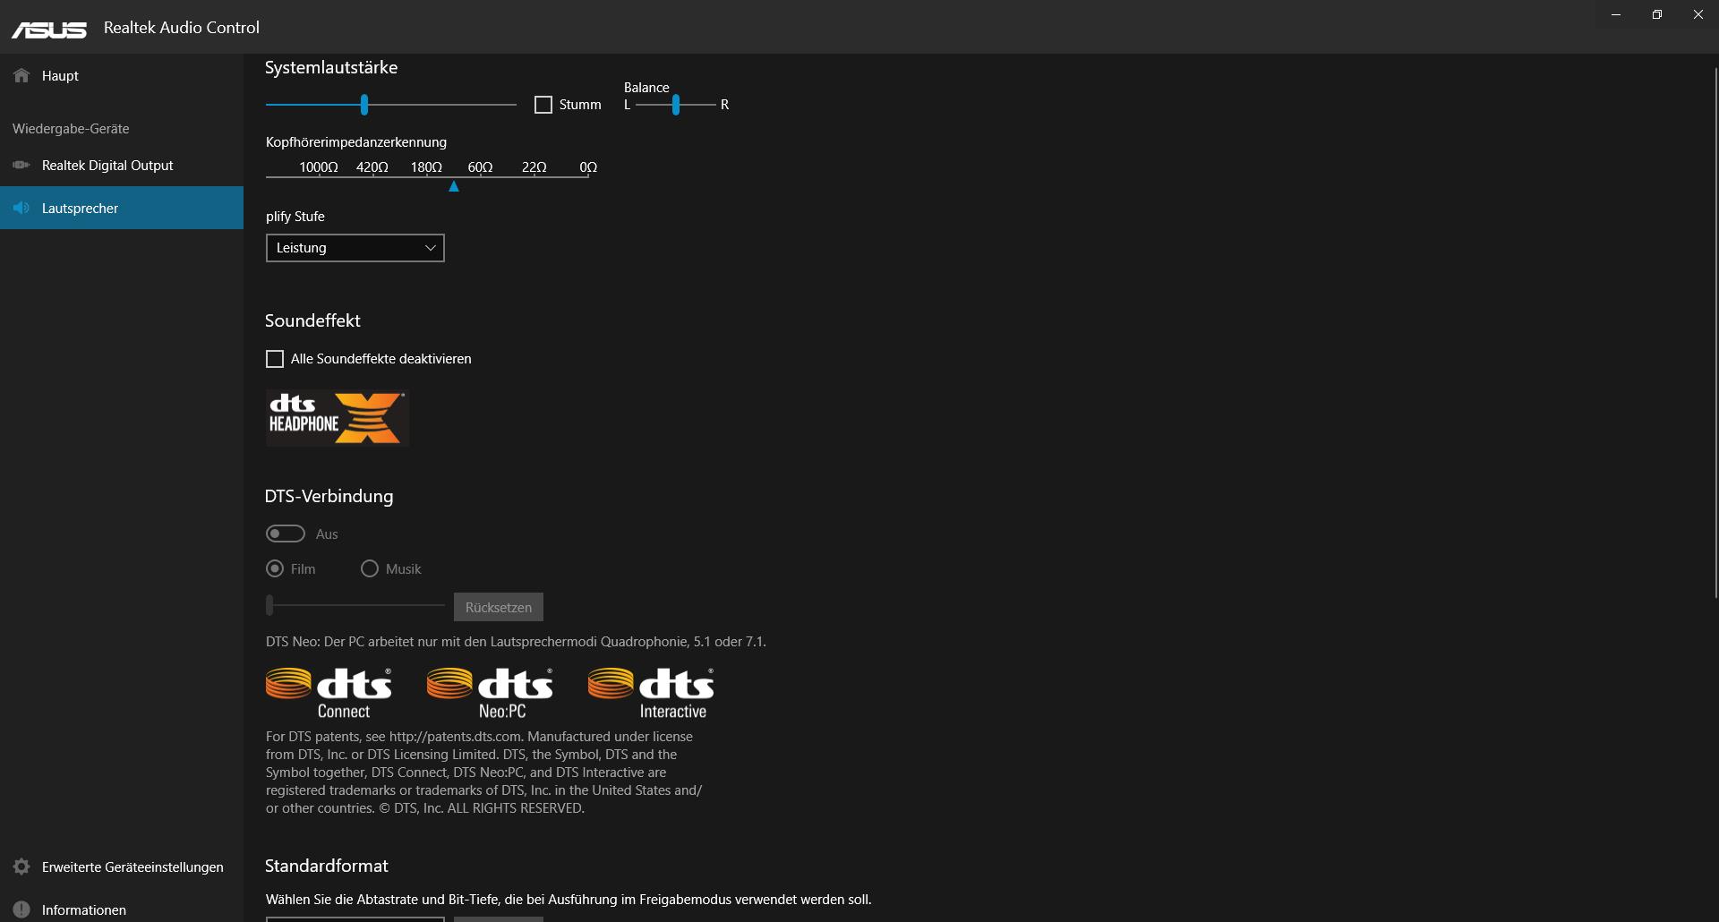Click the Aus label beside the switch
The image size is (1719, 922).
coord(327,534)
